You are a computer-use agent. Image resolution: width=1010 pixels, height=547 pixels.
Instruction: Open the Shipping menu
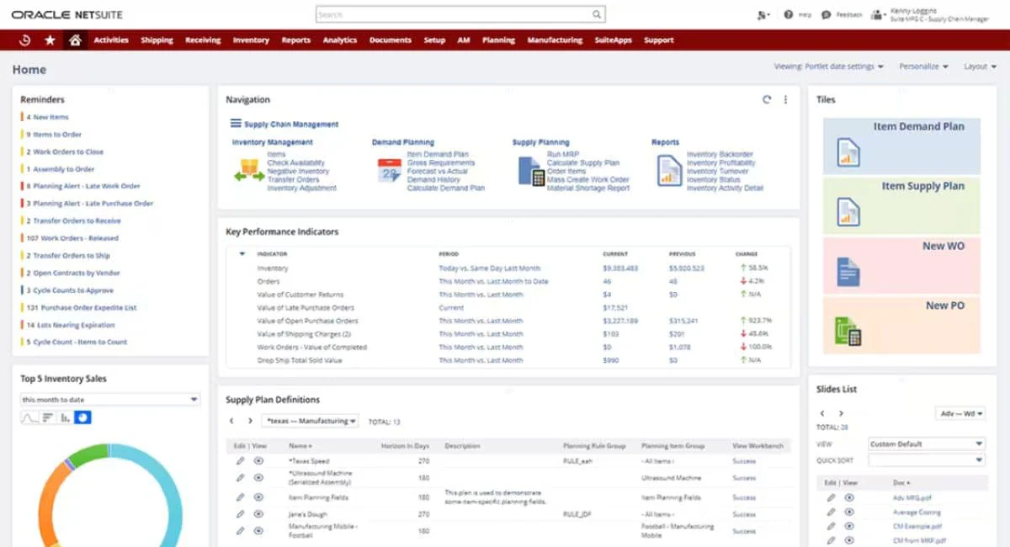pos(157,40)
